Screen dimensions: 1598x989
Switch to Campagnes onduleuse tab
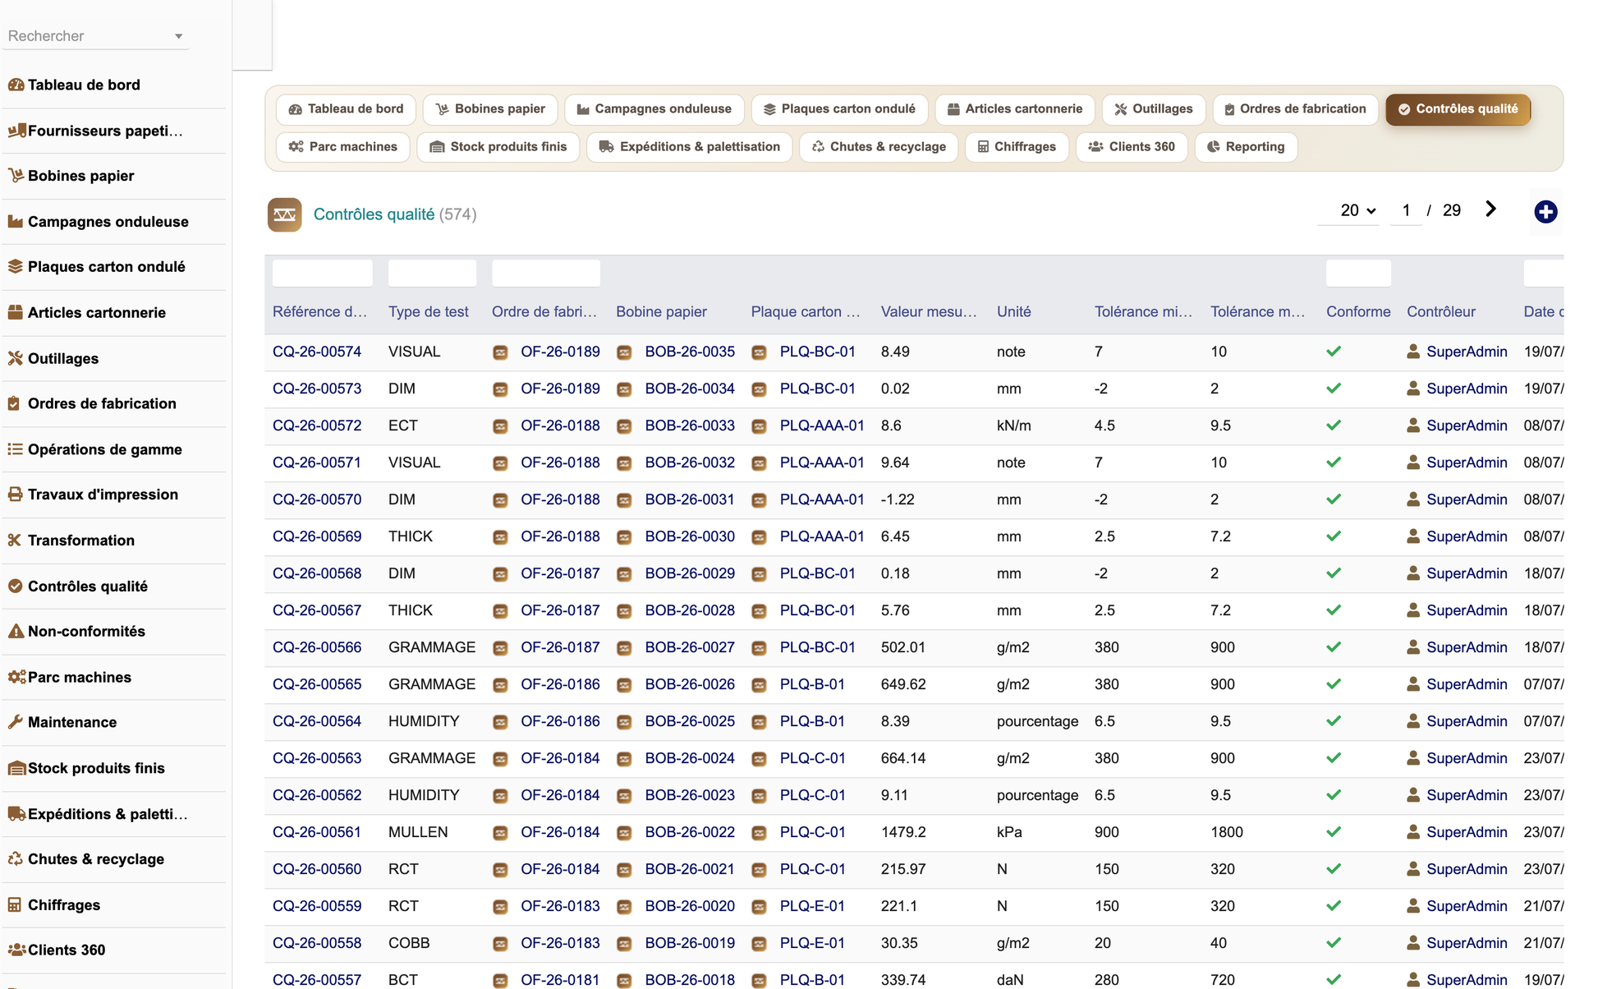pyautogui.click(x=654, y=109)
